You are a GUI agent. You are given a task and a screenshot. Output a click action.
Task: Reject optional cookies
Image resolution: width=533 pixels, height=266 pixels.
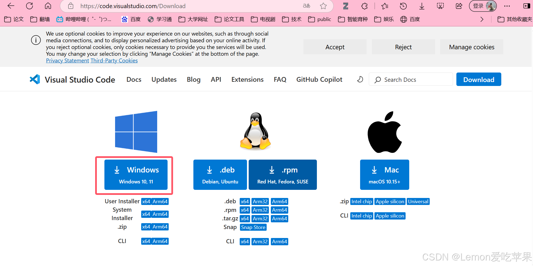click(x=403, y=47)
